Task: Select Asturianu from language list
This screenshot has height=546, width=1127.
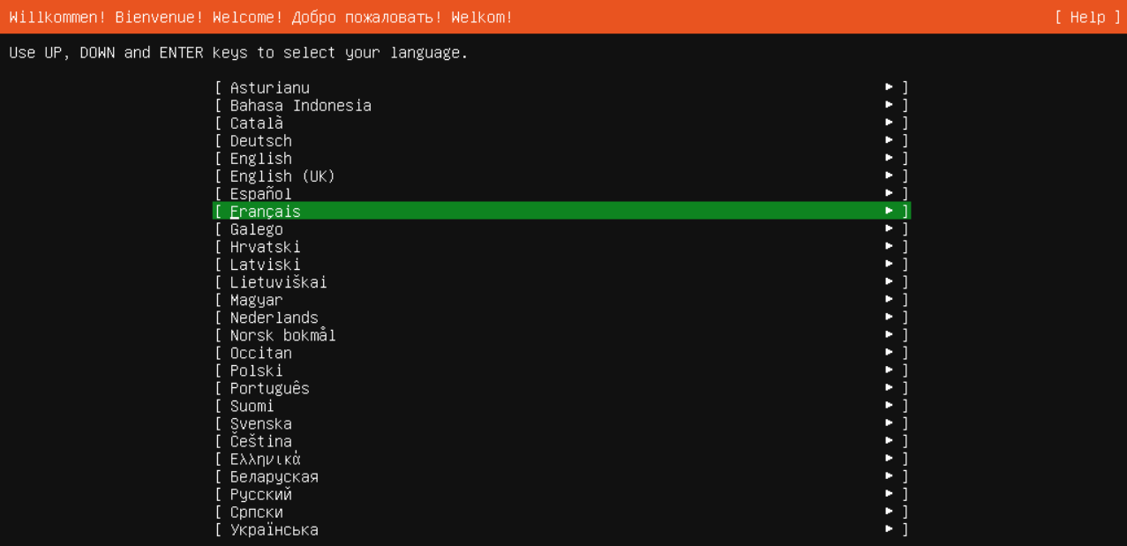Action: (x=269, y=87)
